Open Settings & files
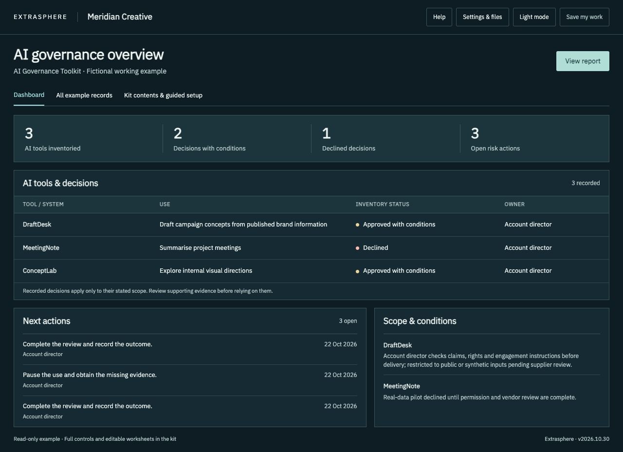The height and width of the screenshot is (452, 623). [x=482, y=17]
